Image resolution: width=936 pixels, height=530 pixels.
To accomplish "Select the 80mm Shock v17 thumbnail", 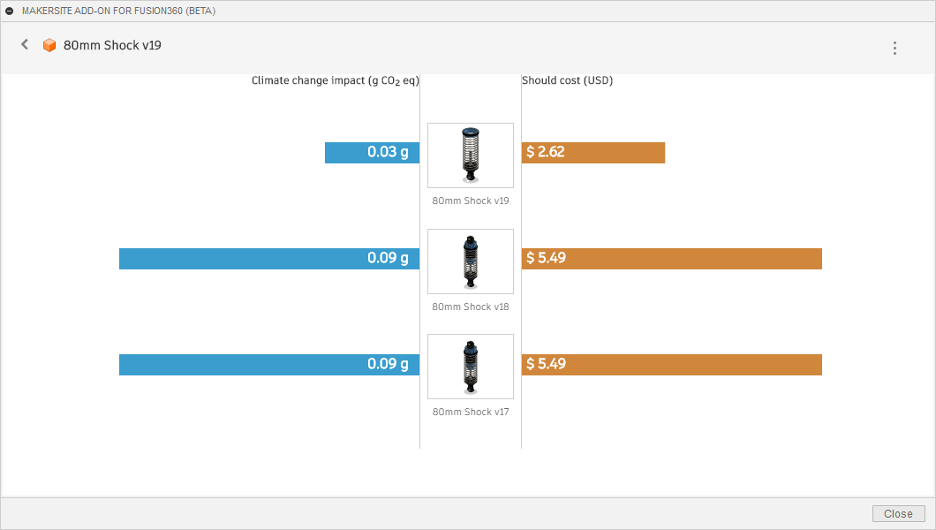I will tap(471, 367).
